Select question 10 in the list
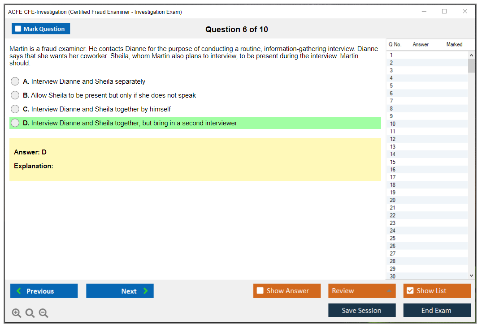This screenshot has height=329, width=482. click(393, 124)
